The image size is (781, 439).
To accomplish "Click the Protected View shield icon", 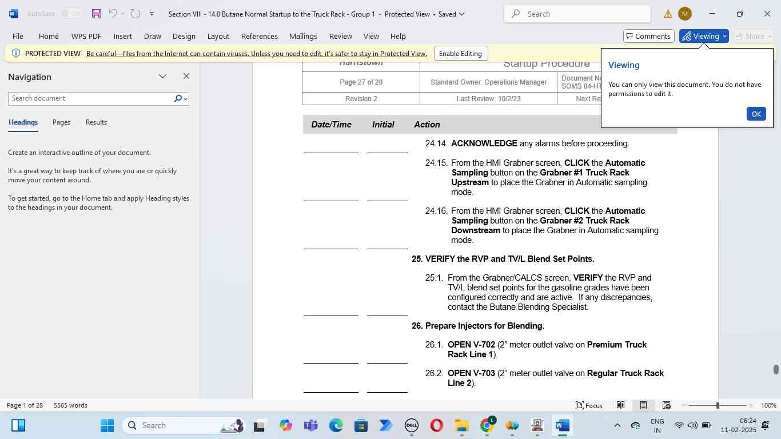I will click(x=16, y=53).
